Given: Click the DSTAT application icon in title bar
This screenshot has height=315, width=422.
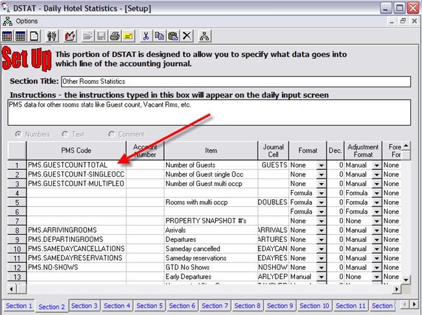Looking at the screenshot, I should click(6, 8).
